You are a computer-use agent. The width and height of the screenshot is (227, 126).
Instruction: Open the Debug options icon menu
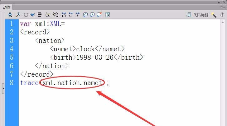pyautogui.click(x=56, y=15)
